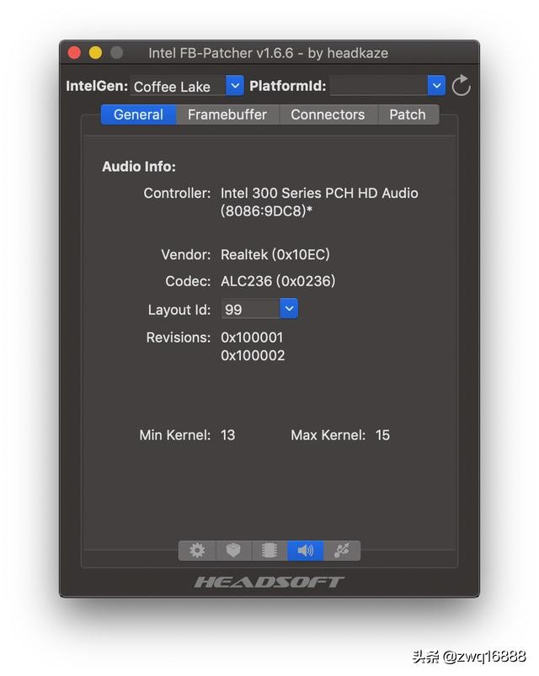Click the PlatformId label

[x=288, y=86]
